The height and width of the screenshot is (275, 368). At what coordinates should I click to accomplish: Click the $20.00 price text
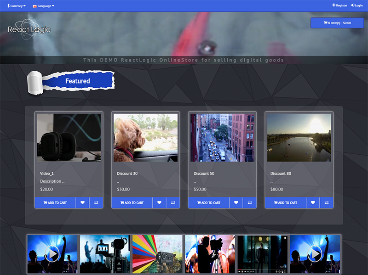(46, 189)
